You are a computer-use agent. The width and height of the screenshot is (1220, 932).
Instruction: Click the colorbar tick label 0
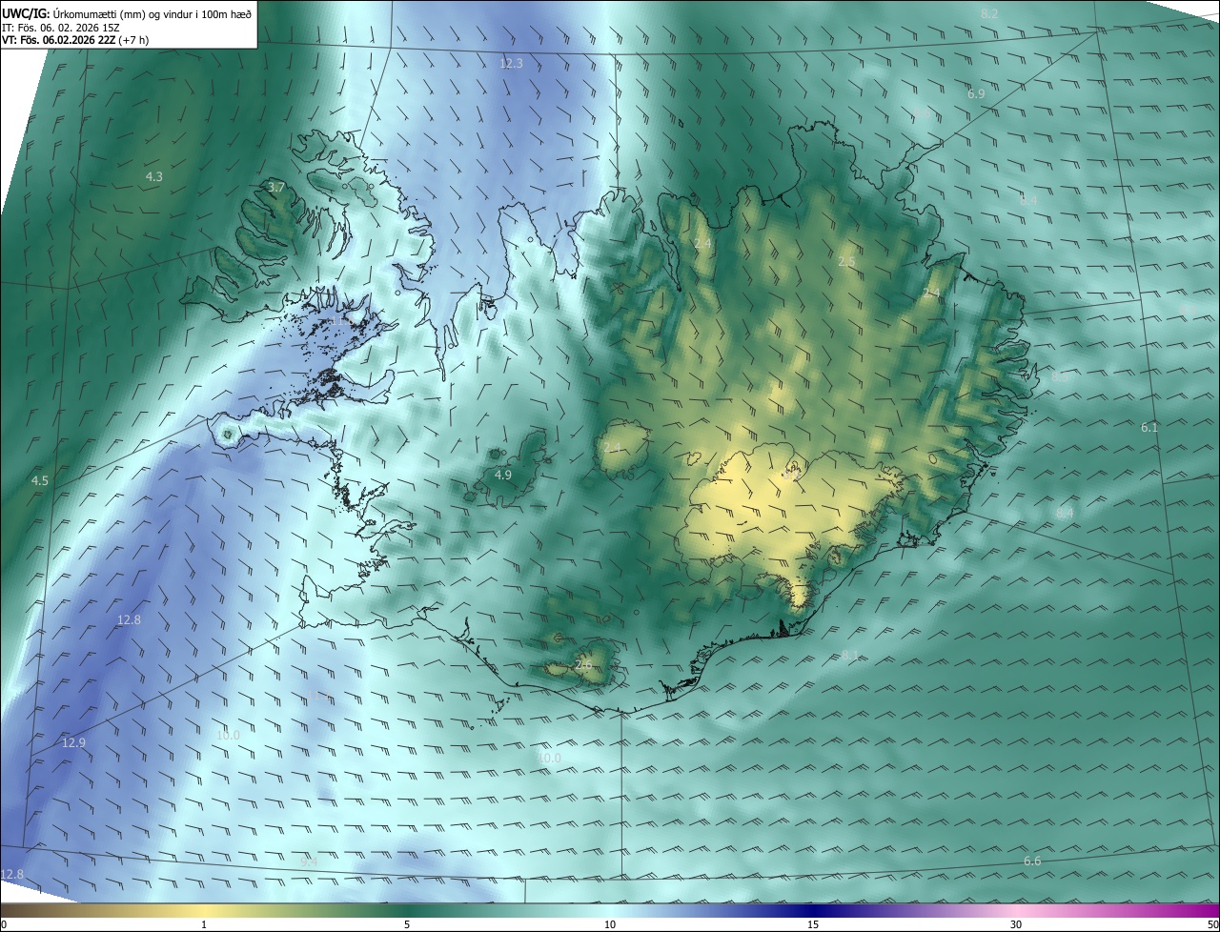[x=4, y=924]
